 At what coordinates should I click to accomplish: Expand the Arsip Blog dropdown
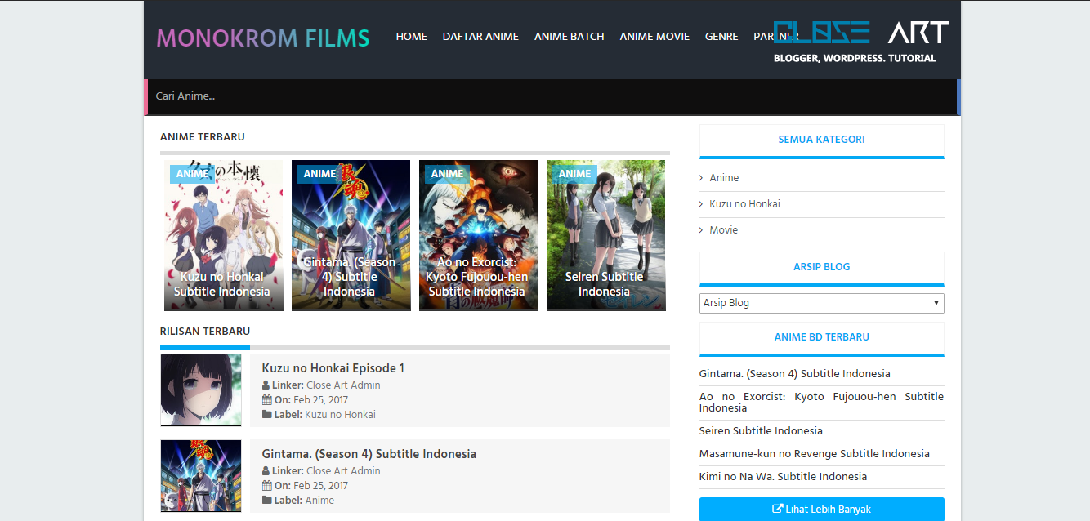click(x=822, y=303)
